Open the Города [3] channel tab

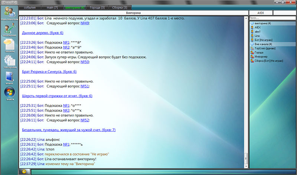pos(98,7)
